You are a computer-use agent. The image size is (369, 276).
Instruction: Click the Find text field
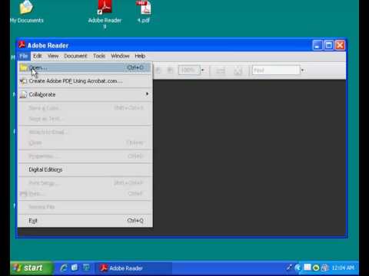tap(276, 70)
